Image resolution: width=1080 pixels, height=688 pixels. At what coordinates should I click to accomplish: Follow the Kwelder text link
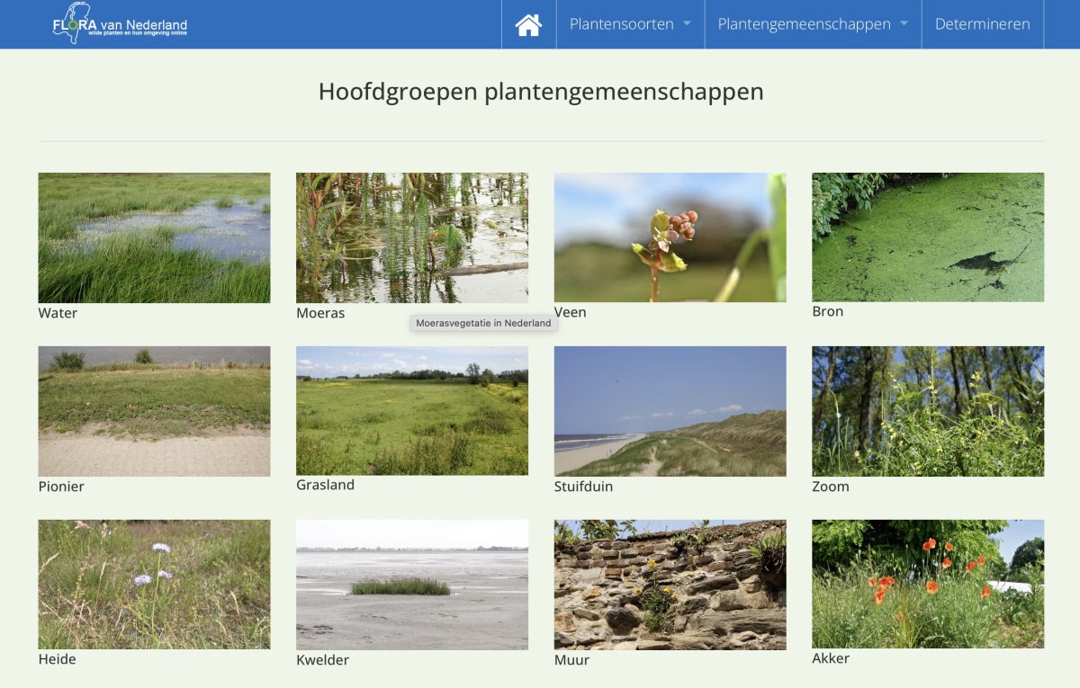322,660
